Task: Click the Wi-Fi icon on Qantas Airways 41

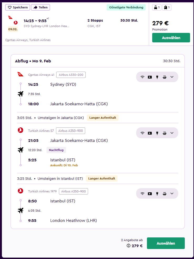Action: (142, 77)
